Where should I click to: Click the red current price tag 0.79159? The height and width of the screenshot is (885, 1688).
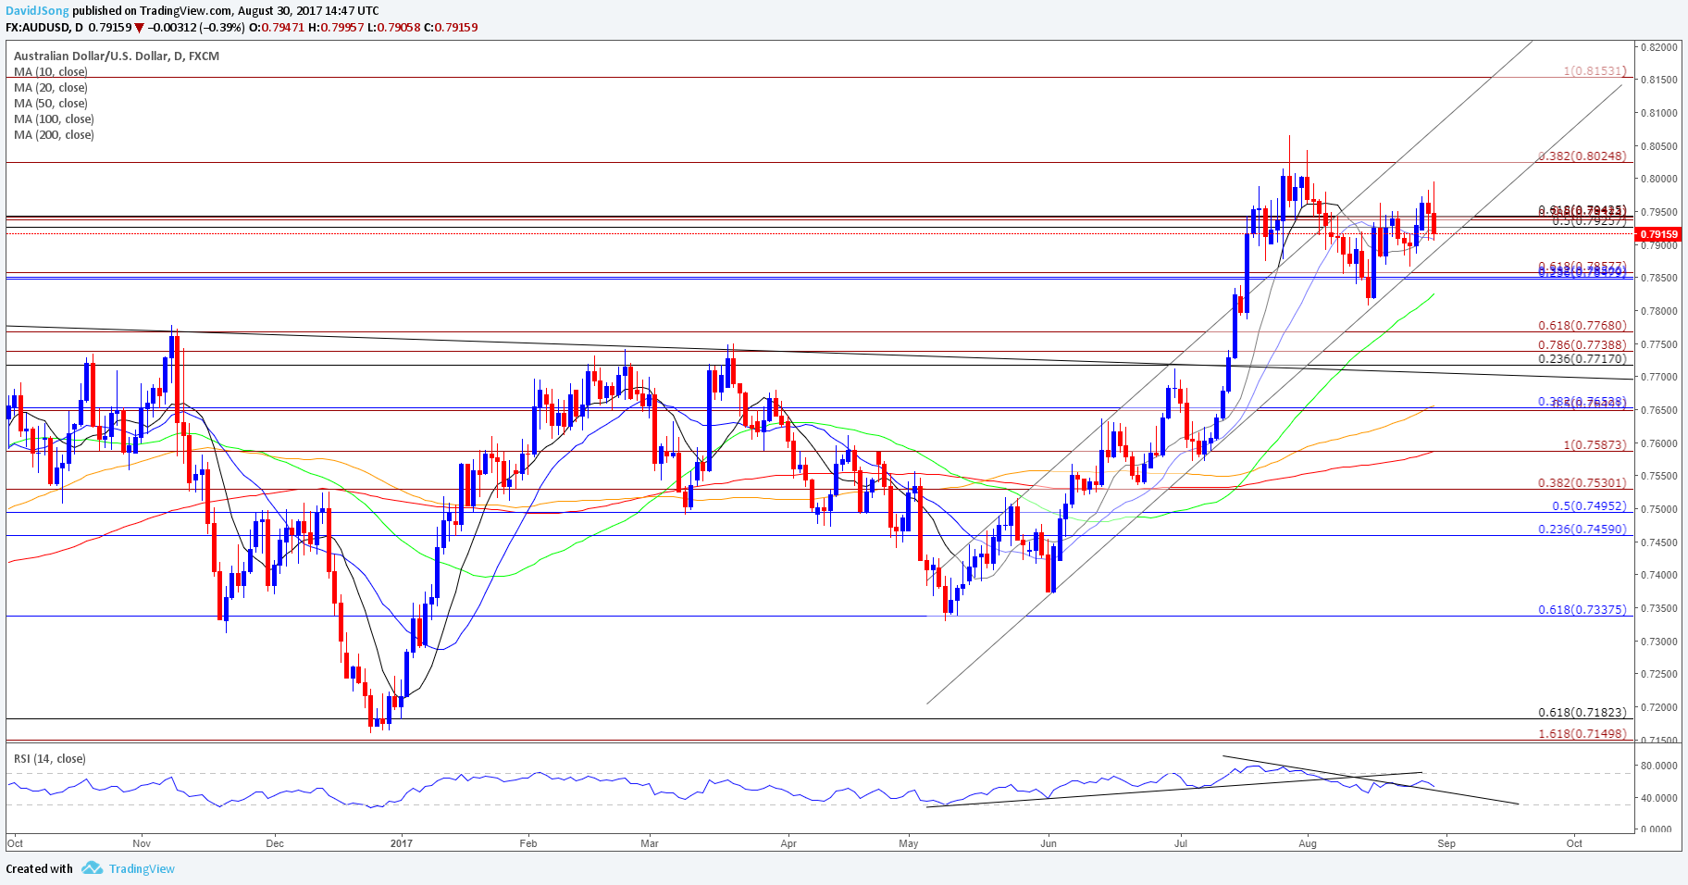[x=1660, y=234]
